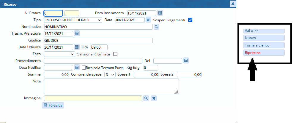299x123 pixels.
Task: Click the red Ripristina button
Action: (x=264, y=53)
